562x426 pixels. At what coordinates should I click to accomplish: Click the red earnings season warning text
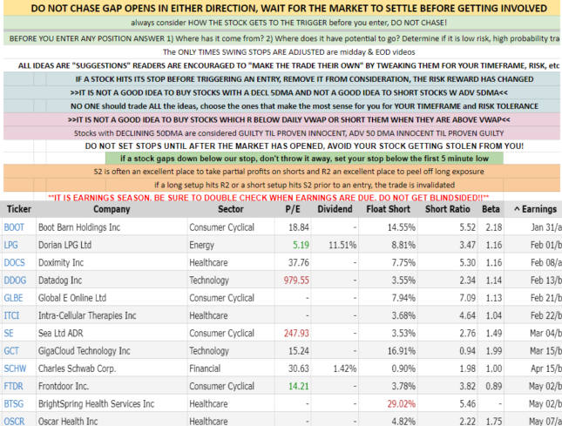pyautogui.click(x=268, y=198)
